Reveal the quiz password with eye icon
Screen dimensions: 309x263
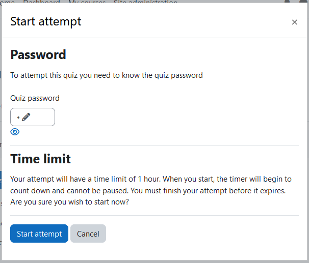pos(15,132)
